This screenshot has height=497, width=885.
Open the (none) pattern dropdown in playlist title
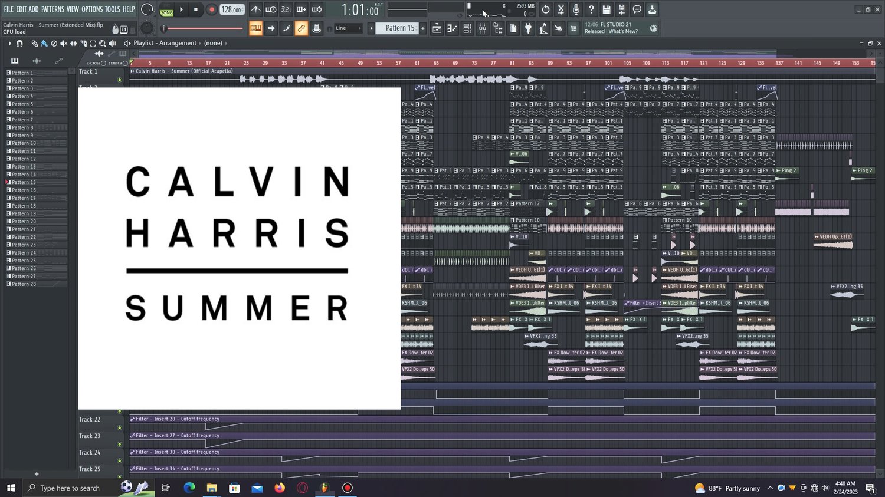213,43
